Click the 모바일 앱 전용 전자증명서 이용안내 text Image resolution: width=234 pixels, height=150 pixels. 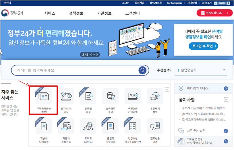pyautogui.click(x=200, y=141)
